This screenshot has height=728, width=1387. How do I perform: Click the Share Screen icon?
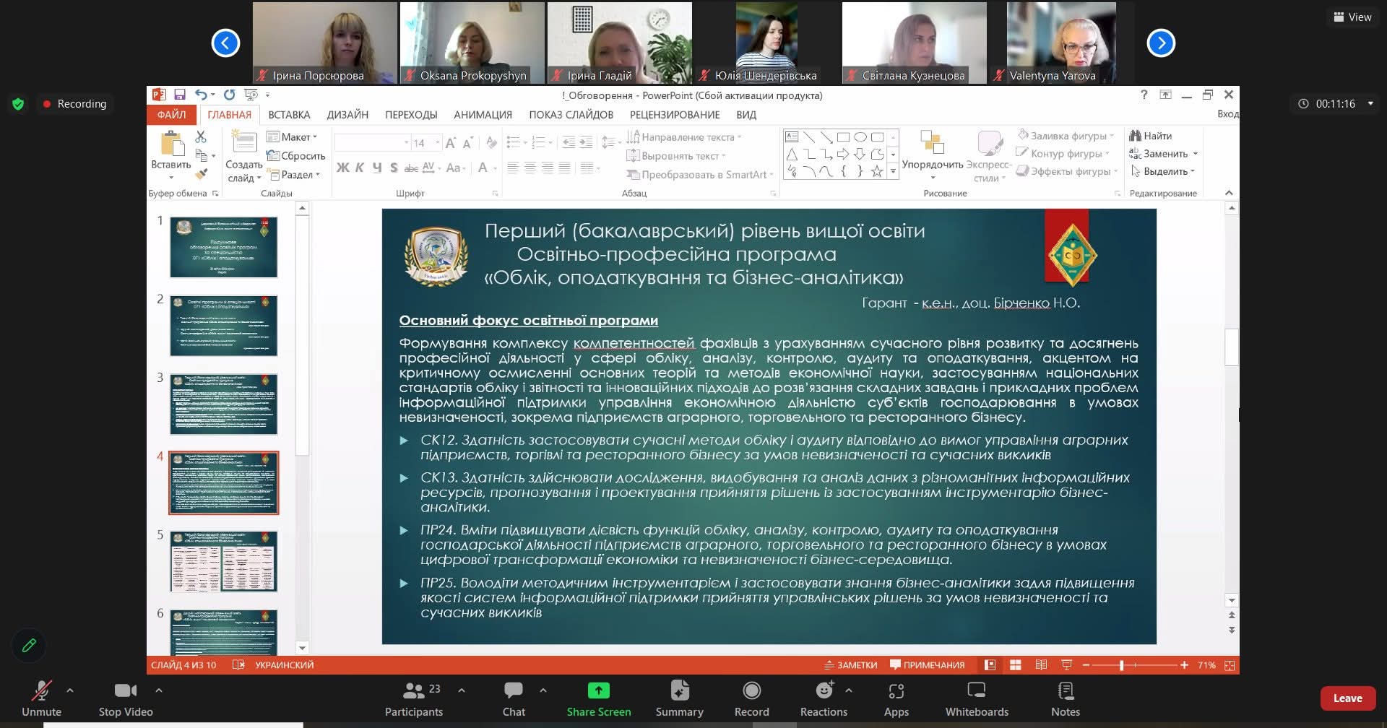tap(598, 691)
